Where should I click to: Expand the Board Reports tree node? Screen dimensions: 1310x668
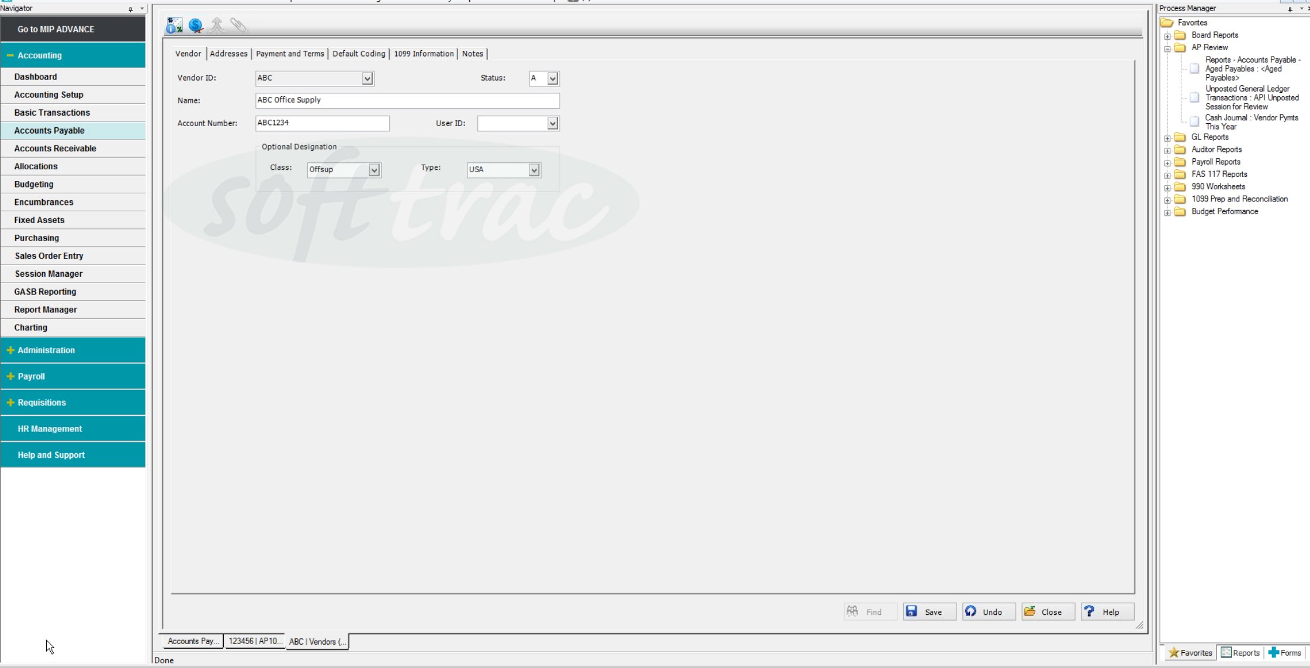coord(1167,36)
